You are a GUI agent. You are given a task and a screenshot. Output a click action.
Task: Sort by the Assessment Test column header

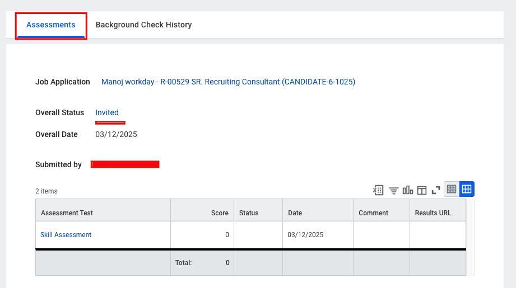tap(103, 213)
